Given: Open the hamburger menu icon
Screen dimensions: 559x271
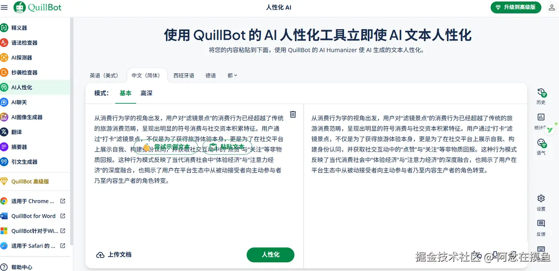Looking at the screenshot, I should point(4,7).
